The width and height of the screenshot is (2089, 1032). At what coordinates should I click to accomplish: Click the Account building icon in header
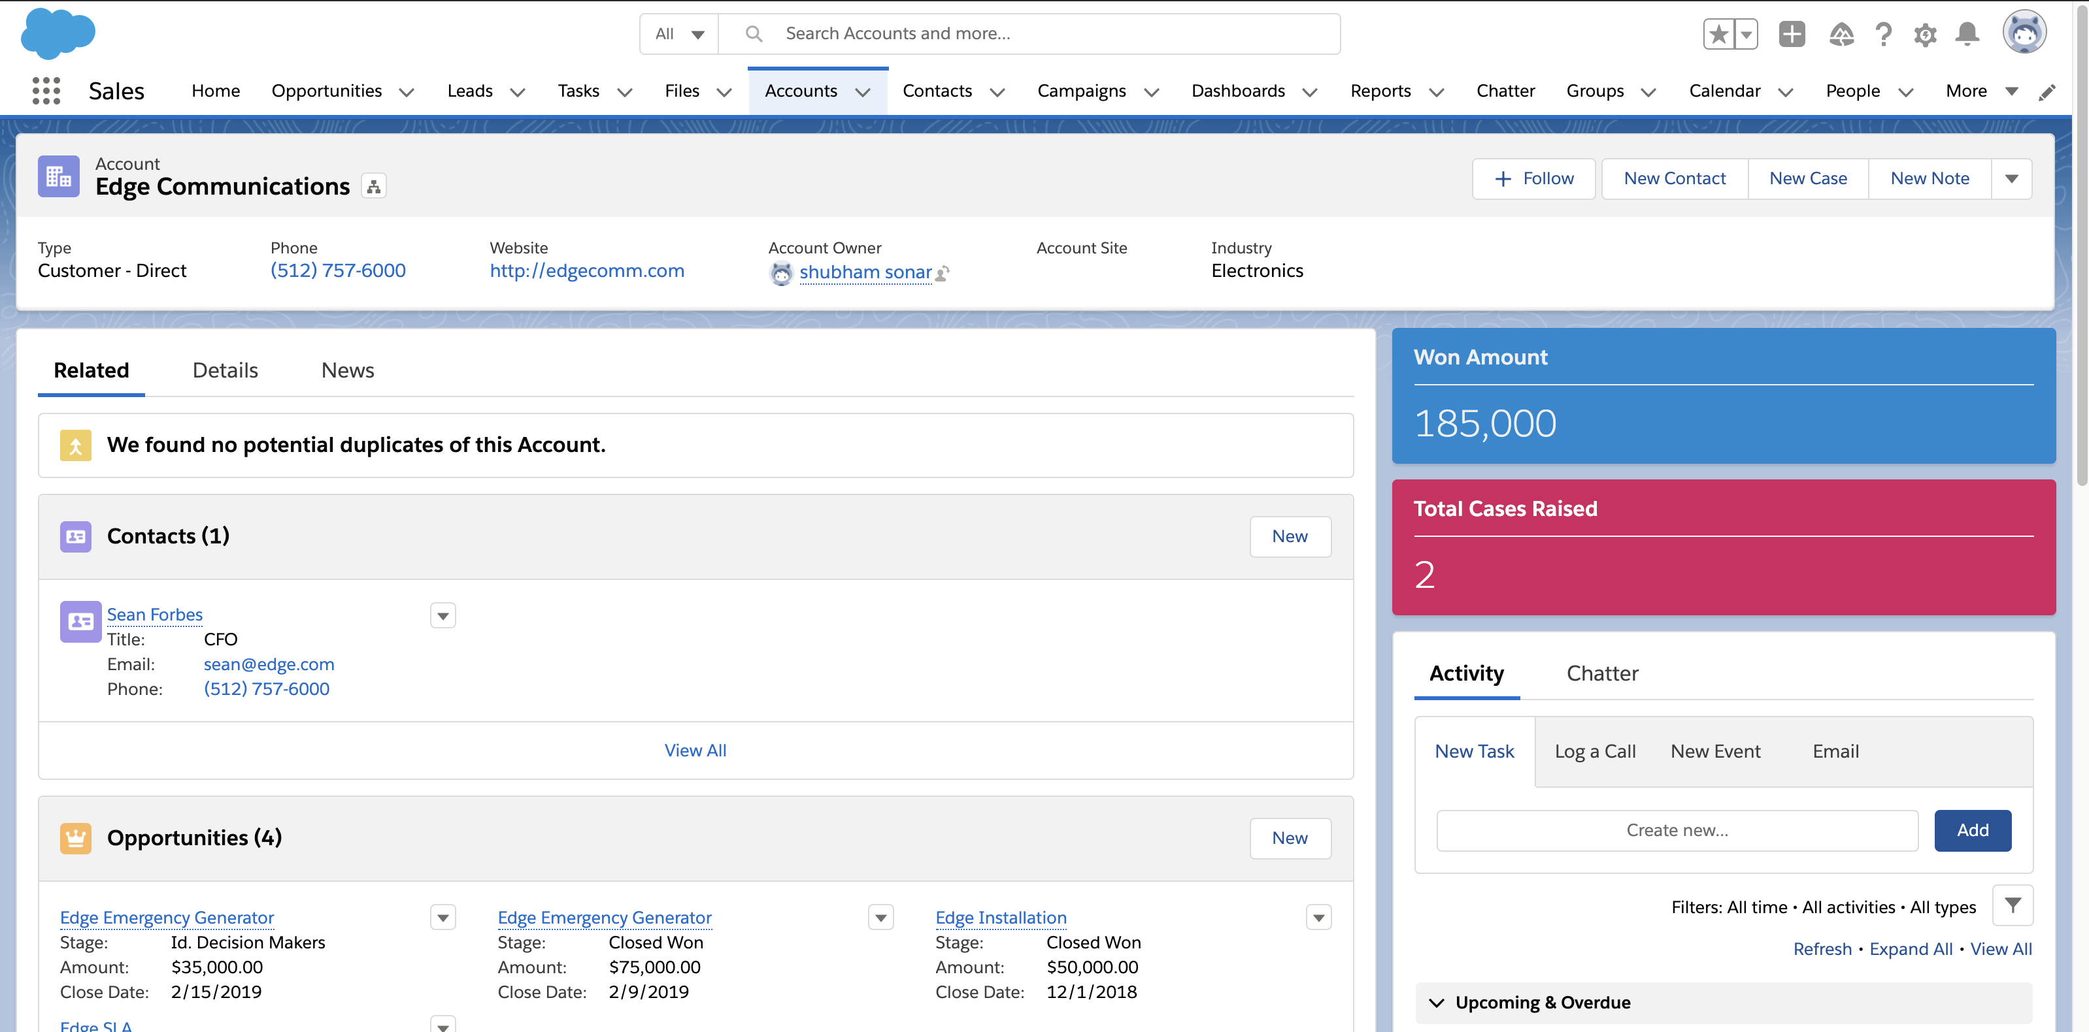point(58,176)
